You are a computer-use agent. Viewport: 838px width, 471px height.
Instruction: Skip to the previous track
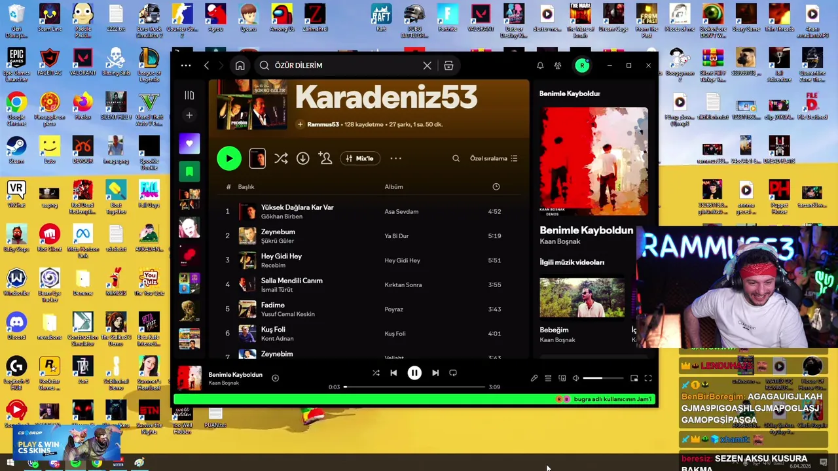tap(393, 373)
